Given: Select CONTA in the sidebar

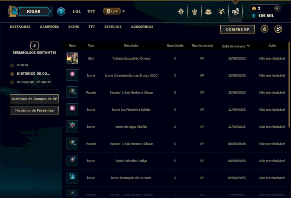Looking at the screenshot, I should [x=23, y=65].
